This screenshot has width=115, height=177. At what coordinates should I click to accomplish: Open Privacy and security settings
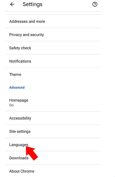coord(53,35)
